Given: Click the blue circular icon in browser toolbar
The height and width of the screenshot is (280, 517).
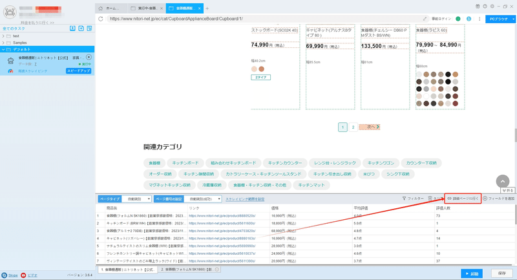Looking at the screenshot, I should (469, 19).
